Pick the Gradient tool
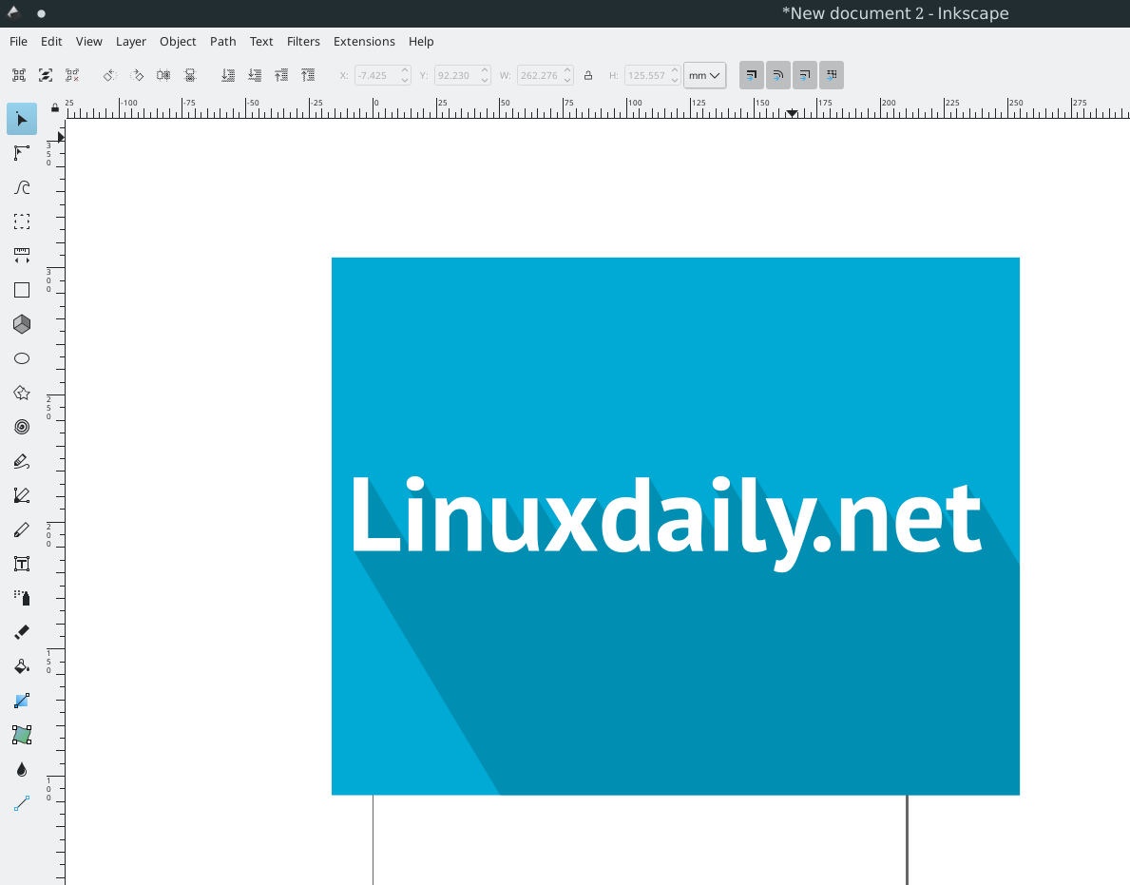The width and height of the screenshot is (1130, 885). click(21, 701)
